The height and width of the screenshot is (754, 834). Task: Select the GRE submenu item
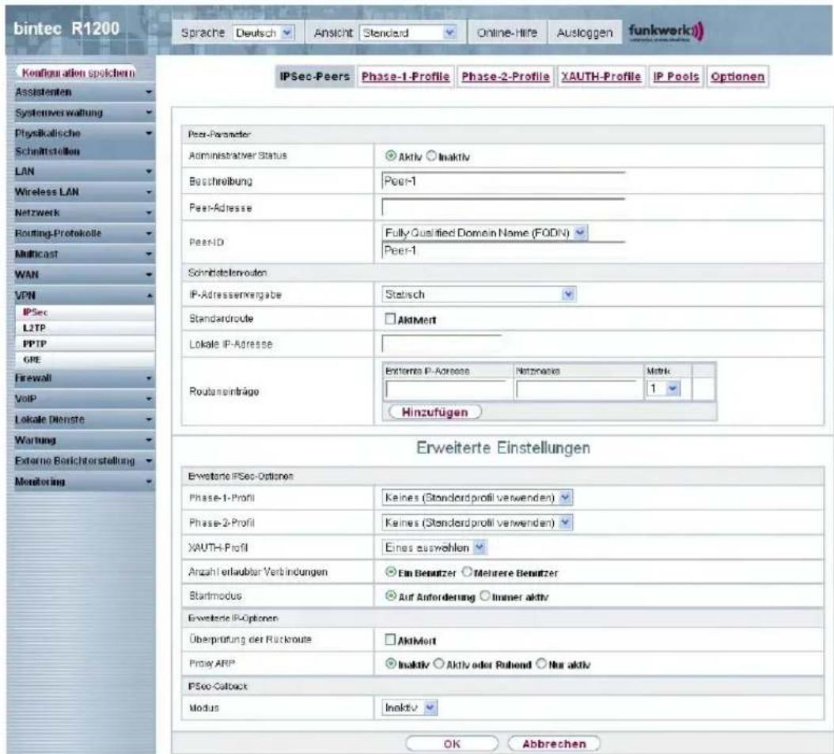[x=85, y=359]
